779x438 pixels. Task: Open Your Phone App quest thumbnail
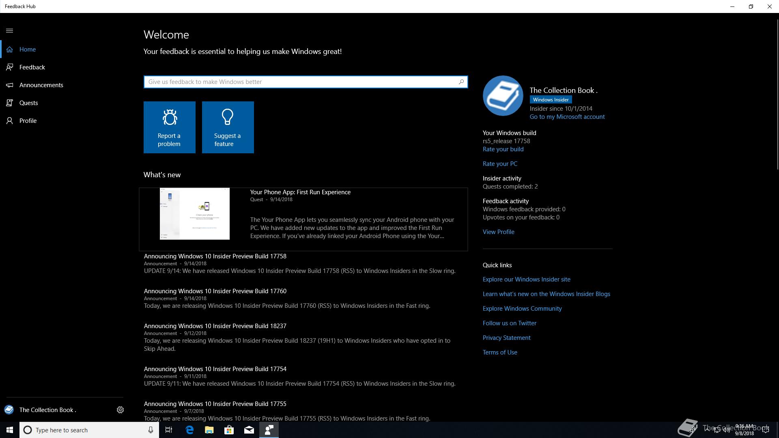pos(195,214)
